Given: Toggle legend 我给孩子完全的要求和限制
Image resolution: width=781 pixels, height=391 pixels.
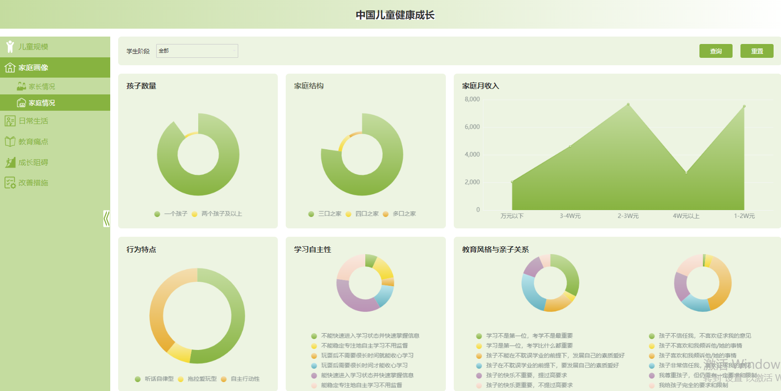Looking at the screenshot, I should pyautogui.click(x=689, y=385).
